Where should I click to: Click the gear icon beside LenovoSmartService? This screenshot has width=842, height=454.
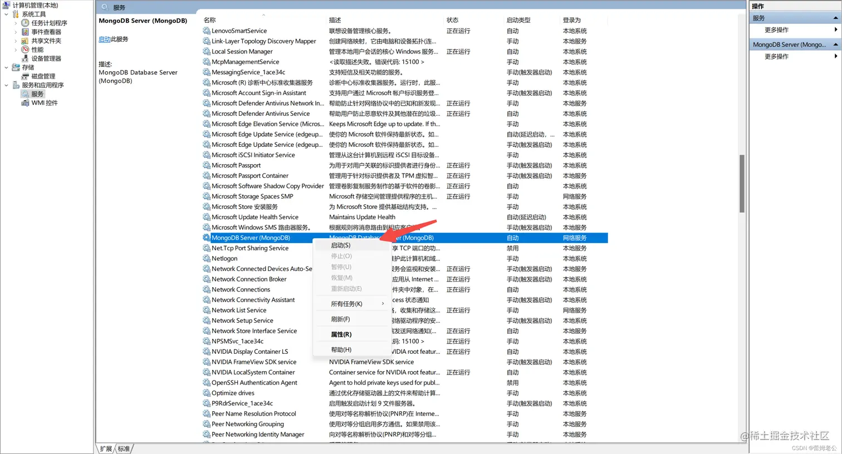click(207, 31)
